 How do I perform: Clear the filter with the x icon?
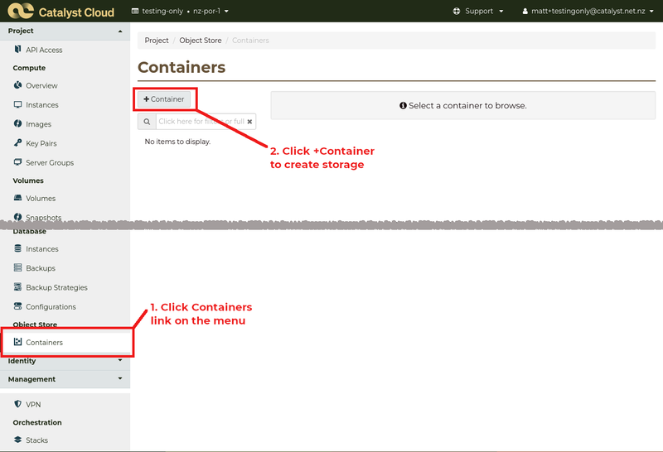[250, 122]
